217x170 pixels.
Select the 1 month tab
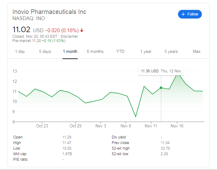click(x=70, y=51)
